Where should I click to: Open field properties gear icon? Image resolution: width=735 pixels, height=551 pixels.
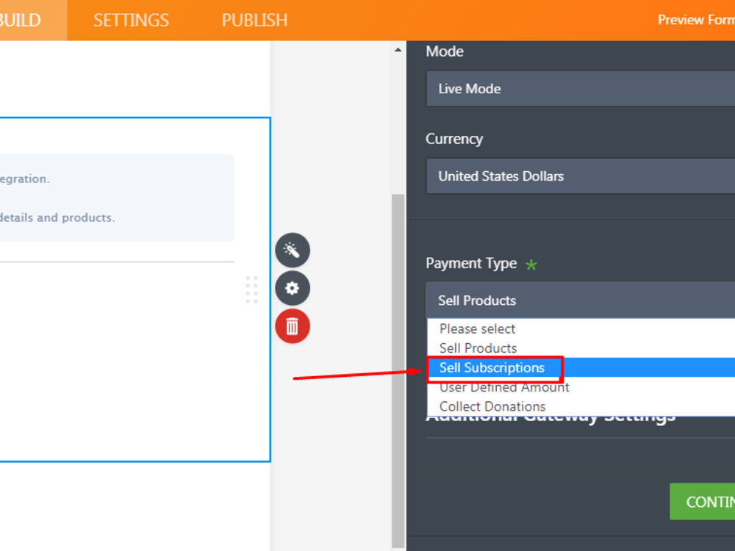[292, 288]
